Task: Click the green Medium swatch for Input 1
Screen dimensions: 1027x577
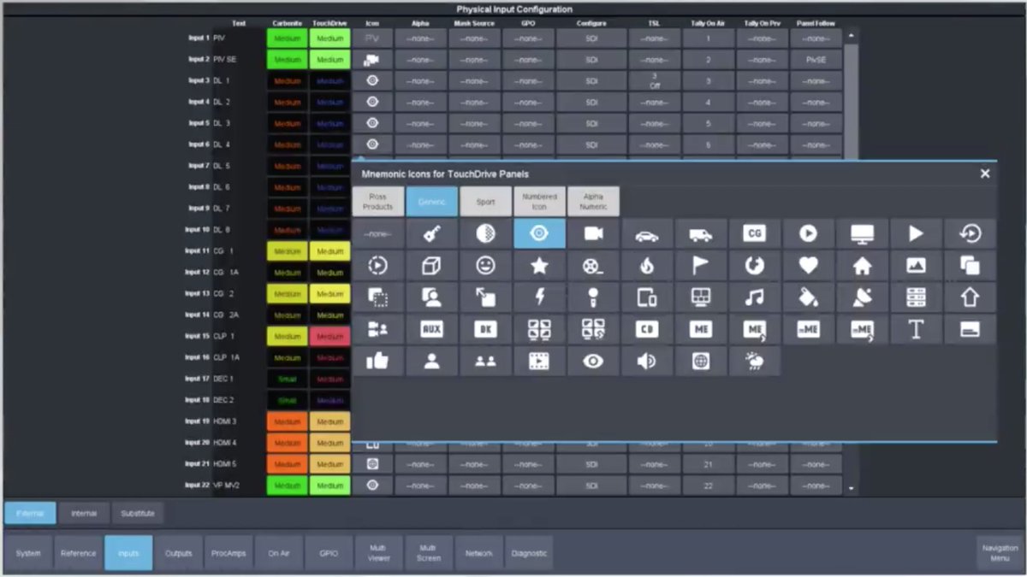Action: [288, 38]
